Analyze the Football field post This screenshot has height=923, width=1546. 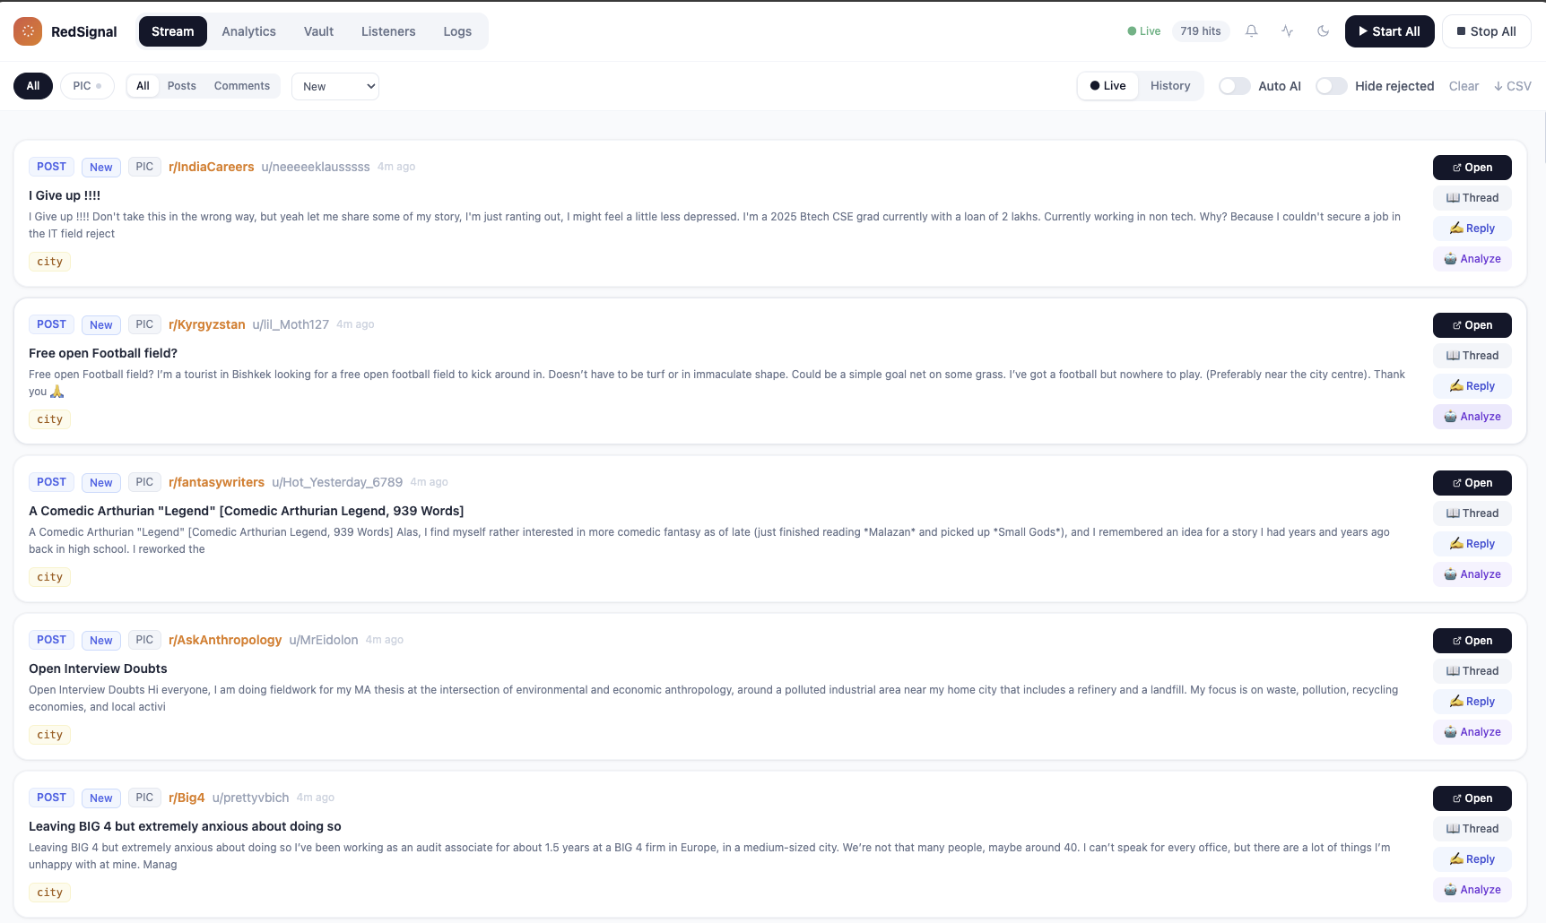pos(1472,417)
